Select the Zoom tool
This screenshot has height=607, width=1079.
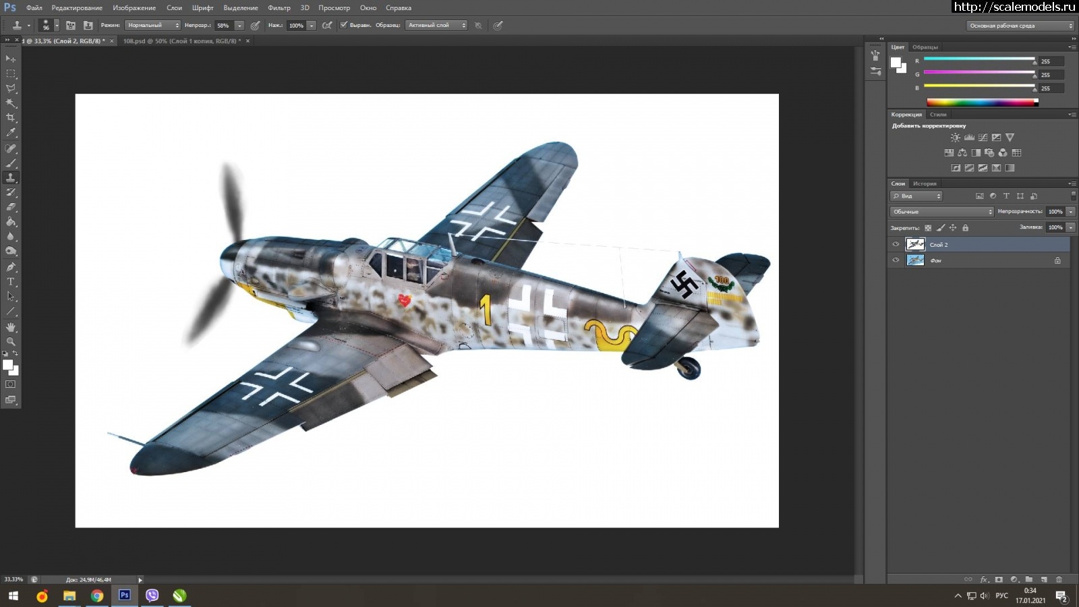pyautogui.click(x=11, y=342)
